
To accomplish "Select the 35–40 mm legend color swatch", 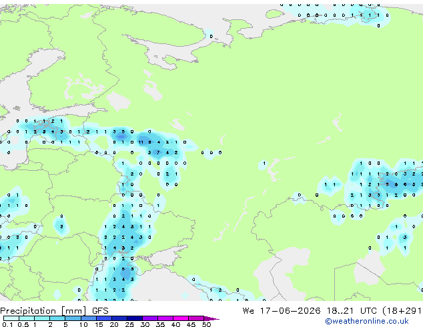I will (165, 318).
